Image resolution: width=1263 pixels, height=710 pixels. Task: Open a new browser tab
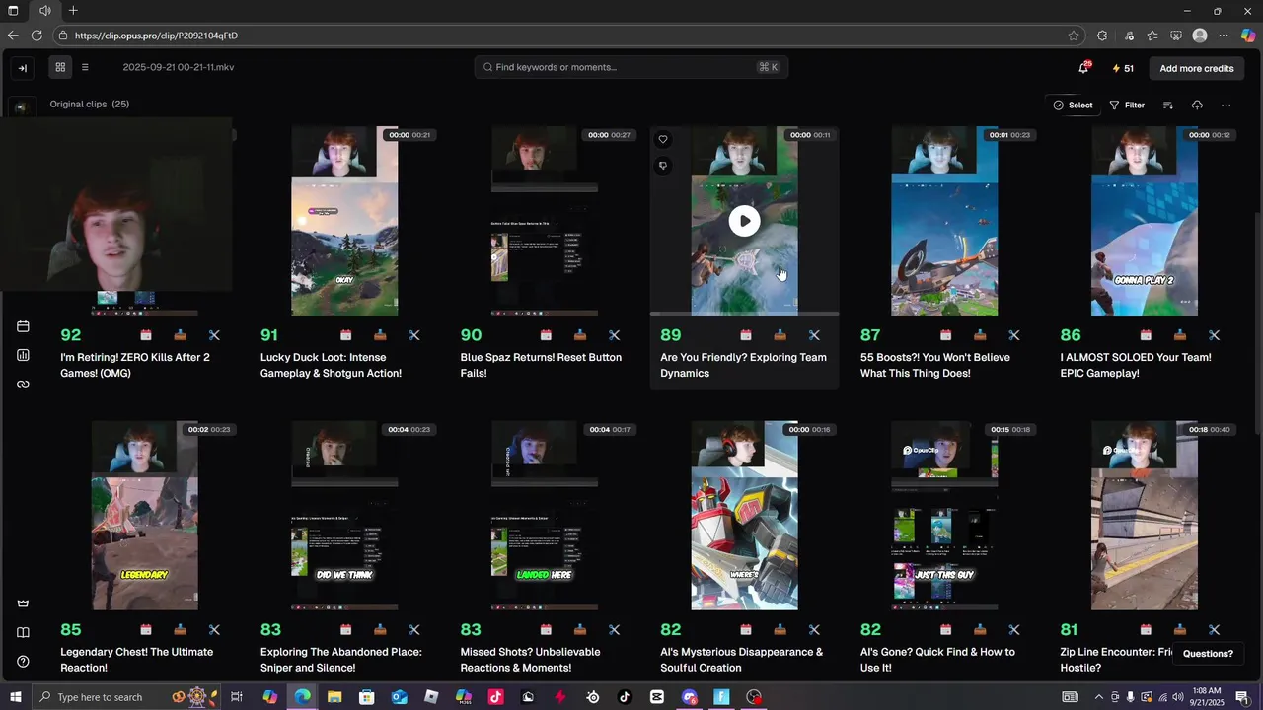[73, 11]
